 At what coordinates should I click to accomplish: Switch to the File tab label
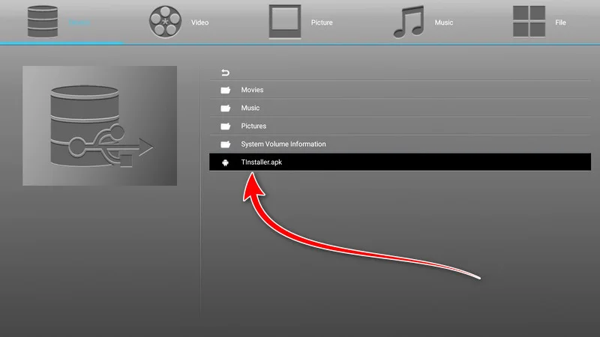[x=560, y=22]
